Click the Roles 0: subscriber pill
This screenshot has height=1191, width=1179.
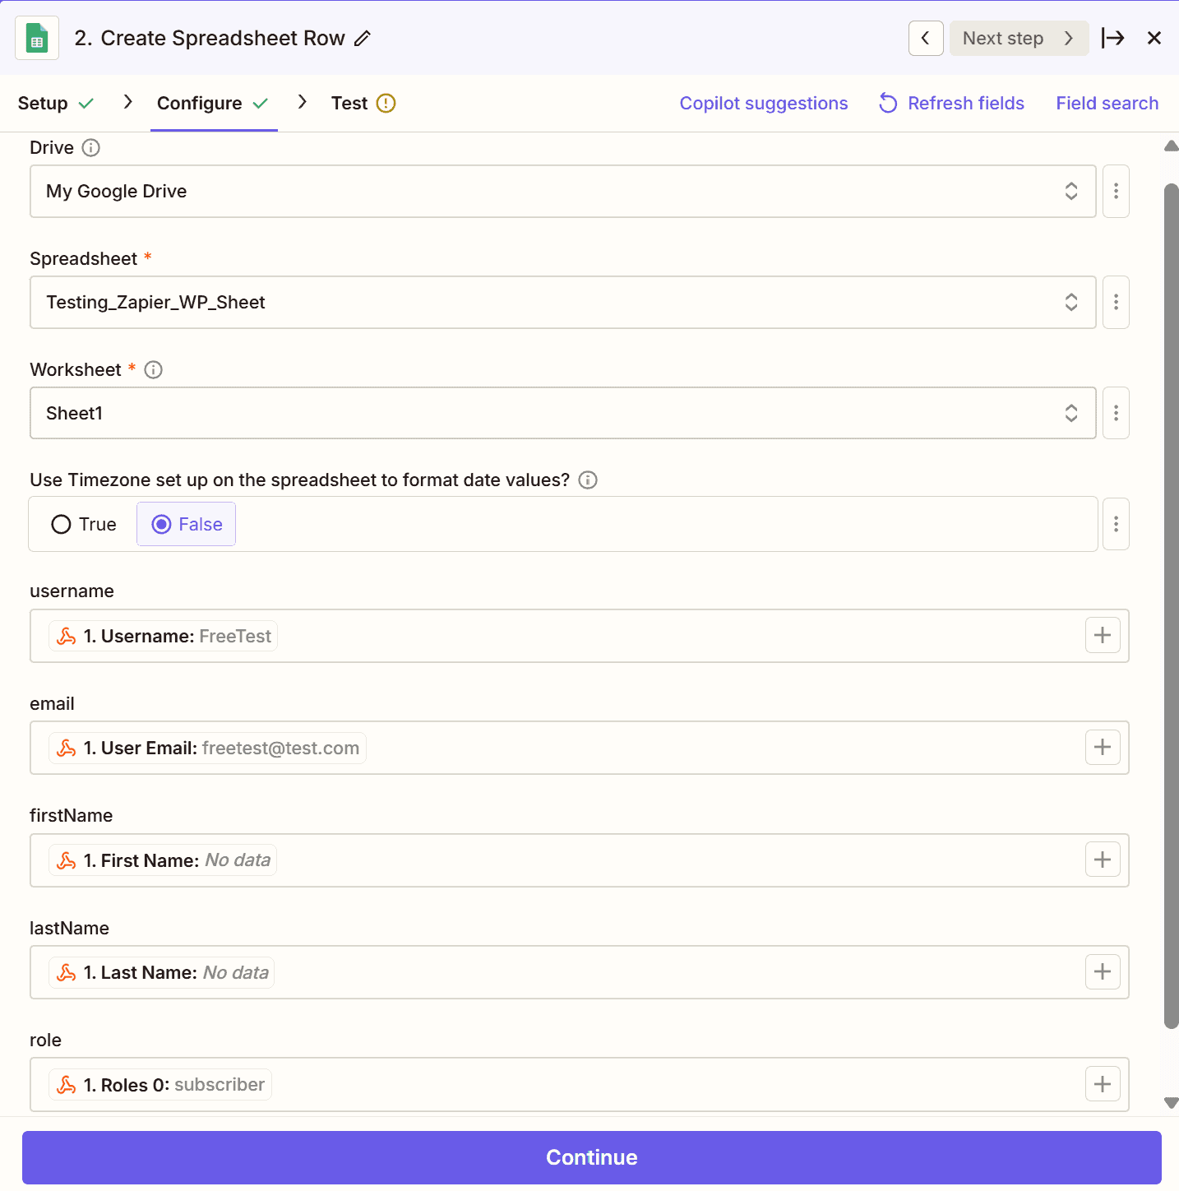[x=160, y=1085]
